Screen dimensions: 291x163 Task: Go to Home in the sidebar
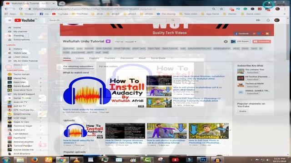(17, 28)
